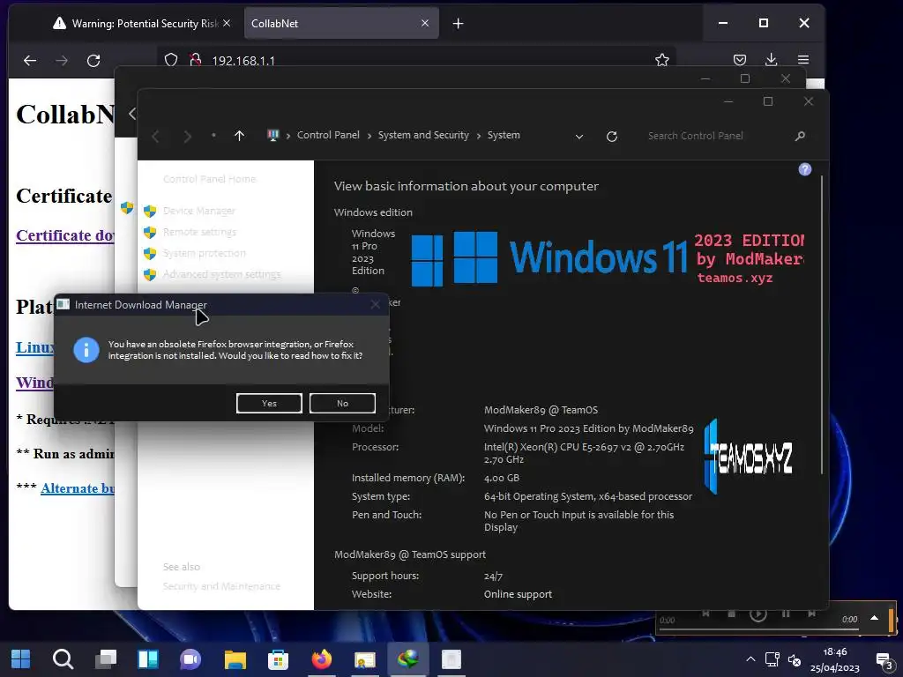Viewport: 903px width, 677px height.
Task: Click No in Internet Download Manager dialog
Action: point(343,403)
